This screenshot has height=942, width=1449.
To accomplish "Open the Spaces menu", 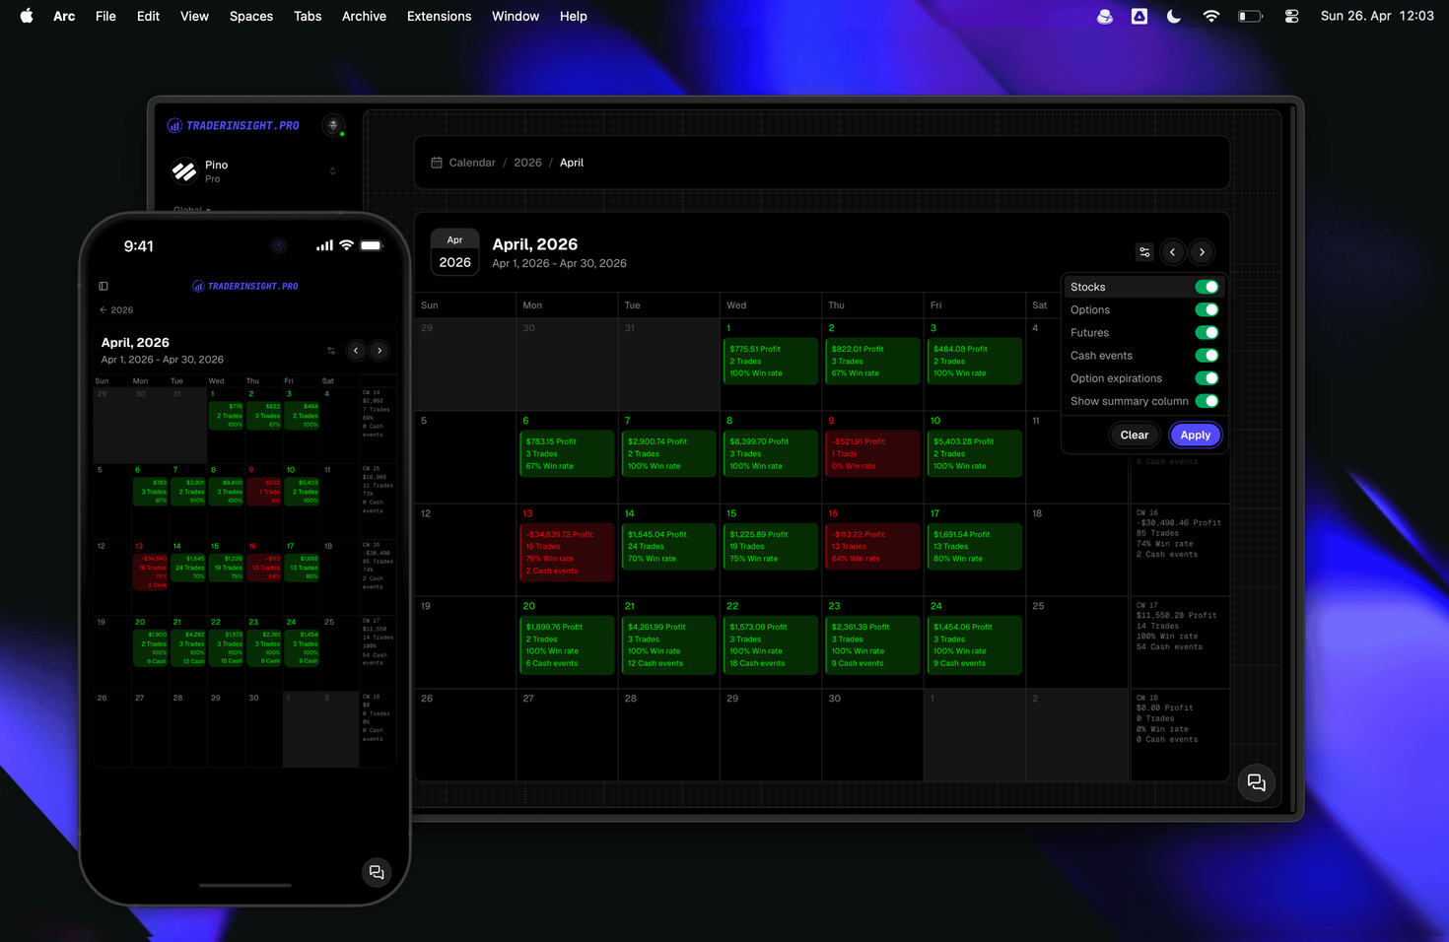I will tap(251, 16).
